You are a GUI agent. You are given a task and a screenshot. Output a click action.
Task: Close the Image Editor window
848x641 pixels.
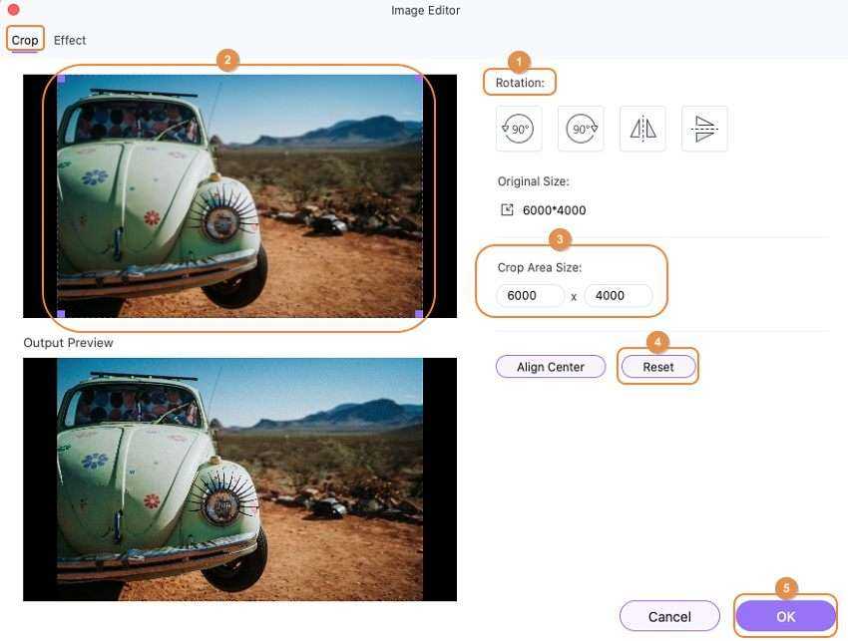click(x=13, y=10)
